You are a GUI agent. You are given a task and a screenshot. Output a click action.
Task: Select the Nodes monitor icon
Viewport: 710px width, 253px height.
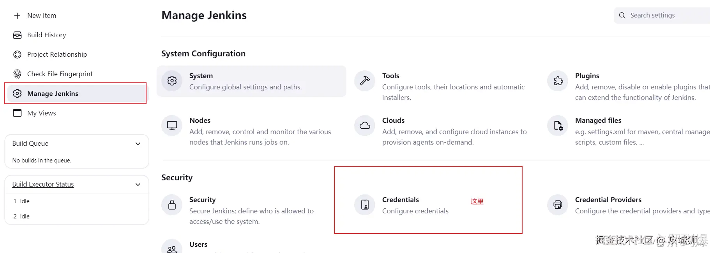click(172, 126)
